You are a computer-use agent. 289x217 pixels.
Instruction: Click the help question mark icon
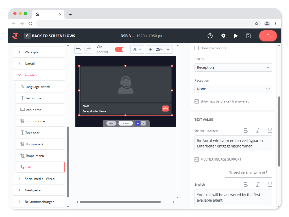(x=210, y=36)
